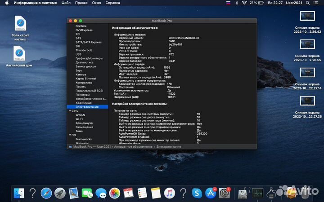Select USB in the sidebar

[78, 54]
